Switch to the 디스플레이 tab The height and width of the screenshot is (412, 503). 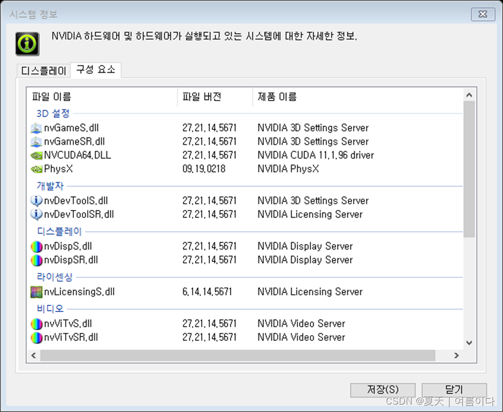44,71
